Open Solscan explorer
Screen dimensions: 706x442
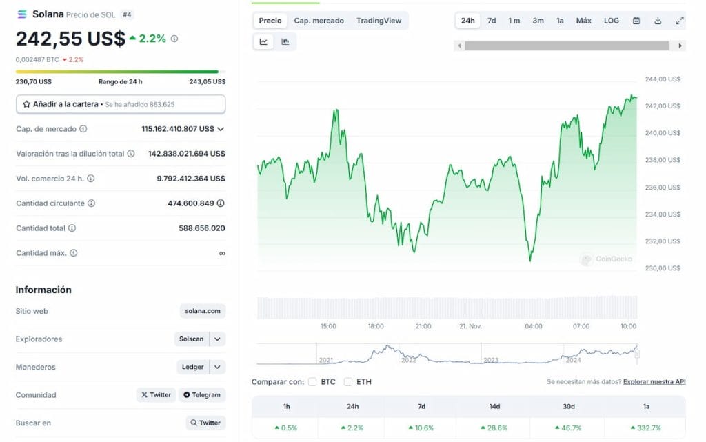click(x=192, y=339)
